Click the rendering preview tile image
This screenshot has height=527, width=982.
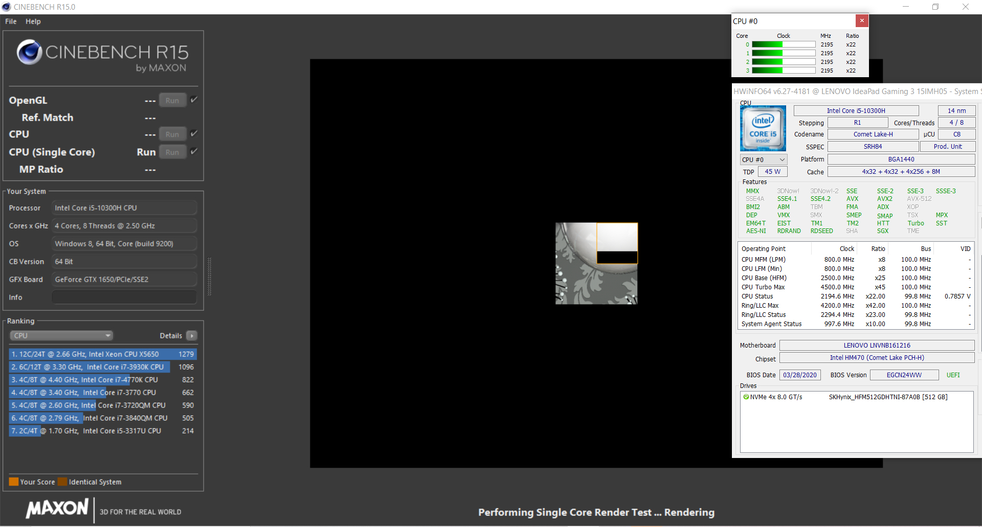click(596, 263)
